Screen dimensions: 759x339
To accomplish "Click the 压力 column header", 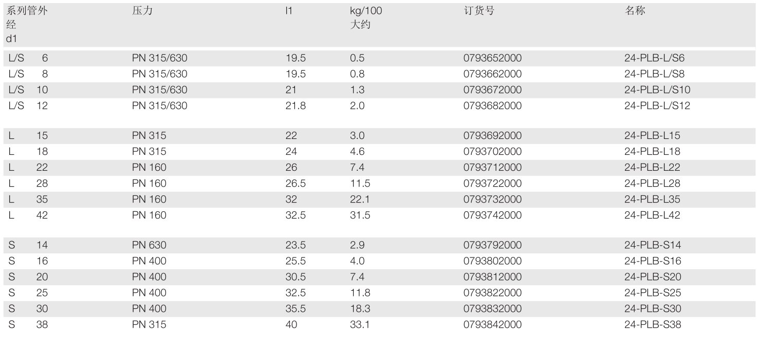I will (x=142, y=11).
